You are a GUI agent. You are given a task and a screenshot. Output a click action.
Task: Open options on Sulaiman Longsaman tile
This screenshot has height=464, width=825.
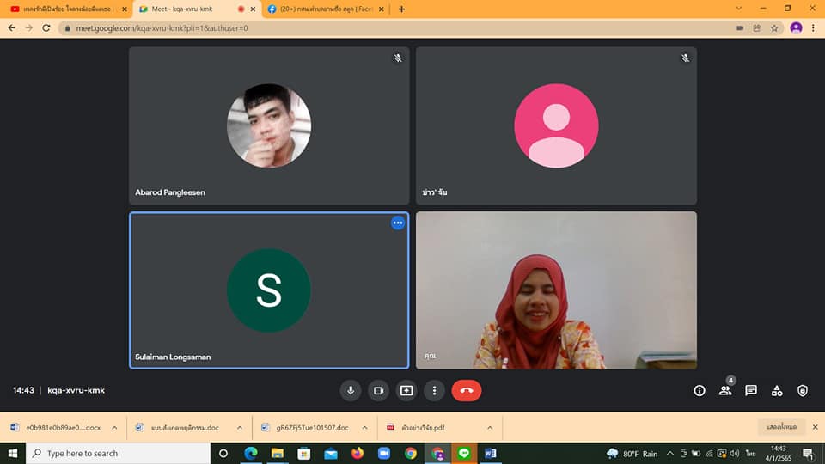click(397, 223)
